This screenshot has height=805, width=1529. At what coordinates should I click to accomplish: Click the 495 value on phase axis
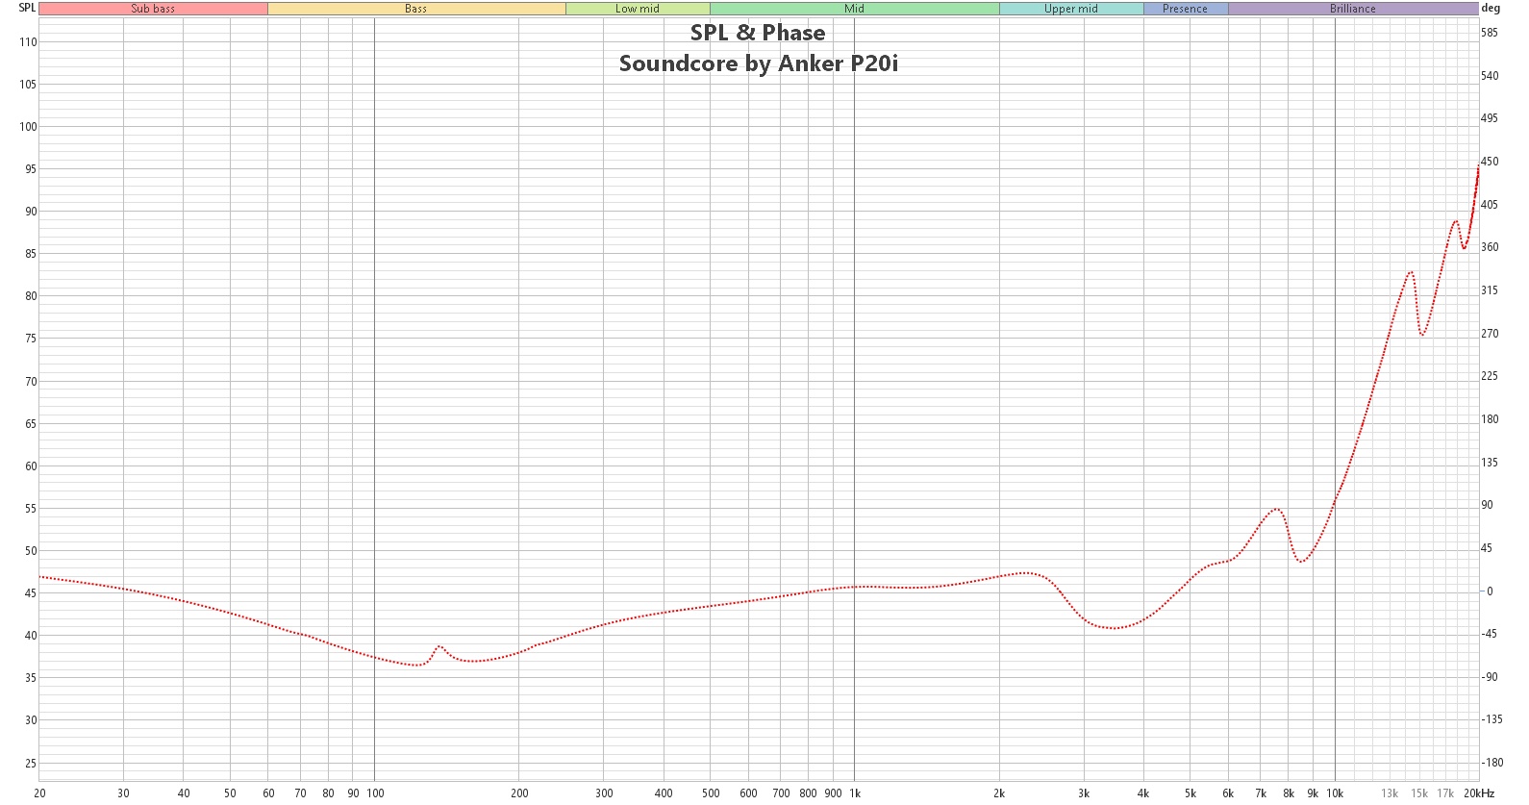click(x=1490, y=118)
